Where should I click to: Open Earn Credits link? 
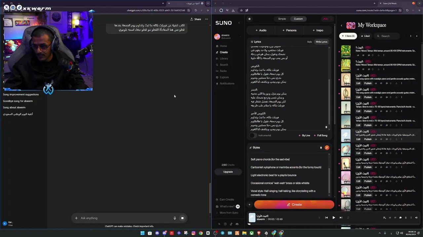coord(227,199)
